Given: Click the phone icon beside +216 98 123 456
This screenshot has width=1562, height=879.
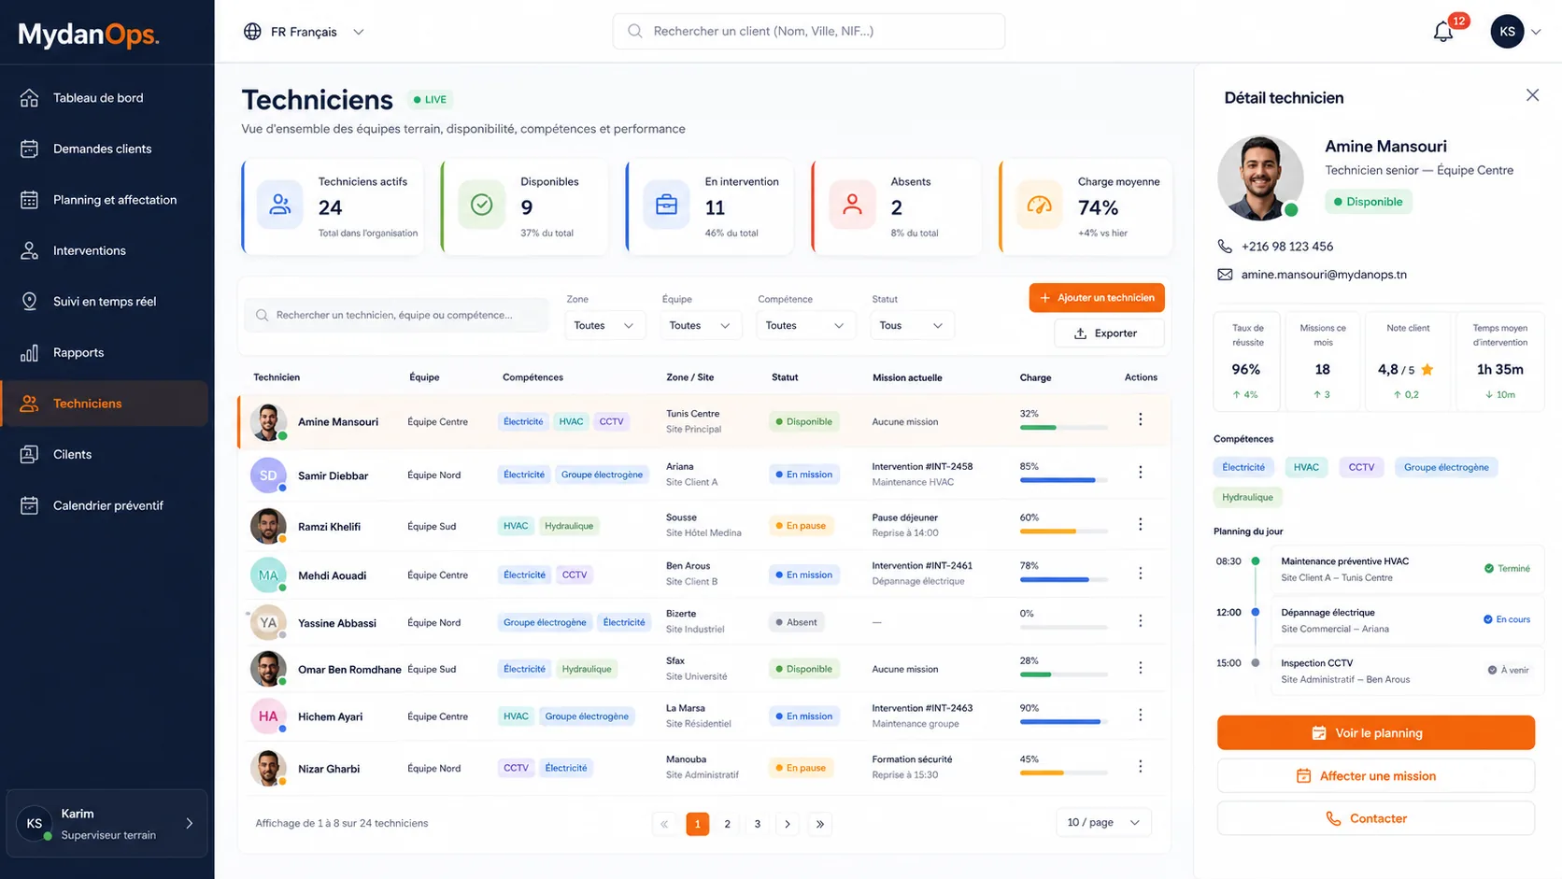Looking at the screenshot, I should (x=1225, y=247).
